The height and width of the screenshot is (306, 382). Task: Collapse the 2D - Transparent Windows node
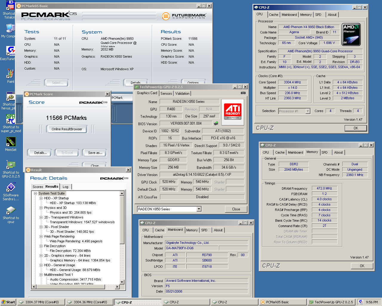click(41, 217)
